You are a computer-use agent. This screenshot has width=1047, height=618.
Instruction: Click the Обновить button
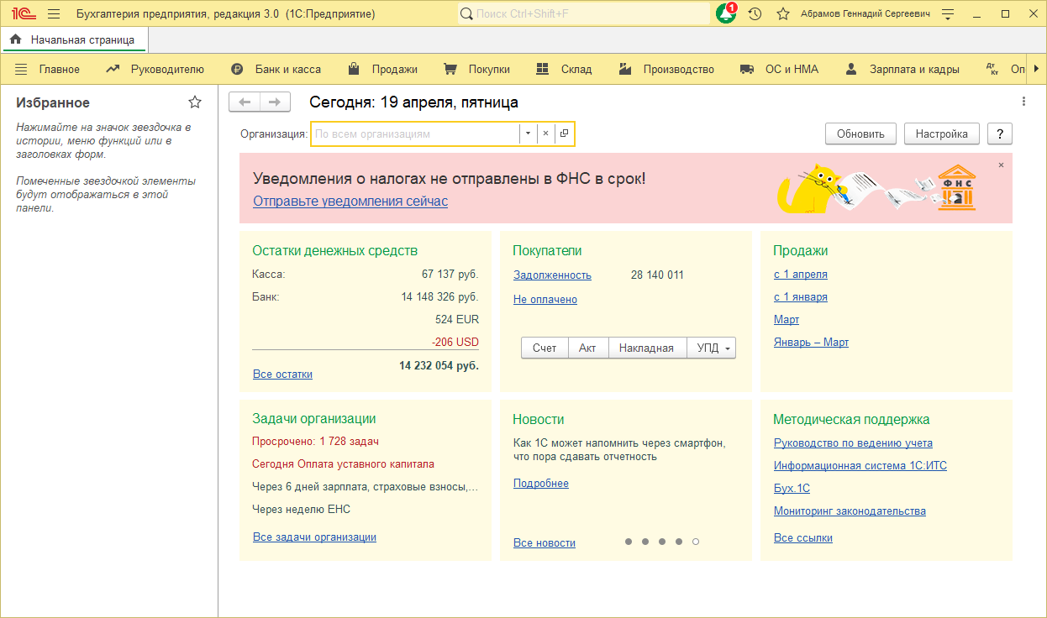pyautogui.click(x=860, y=134)
